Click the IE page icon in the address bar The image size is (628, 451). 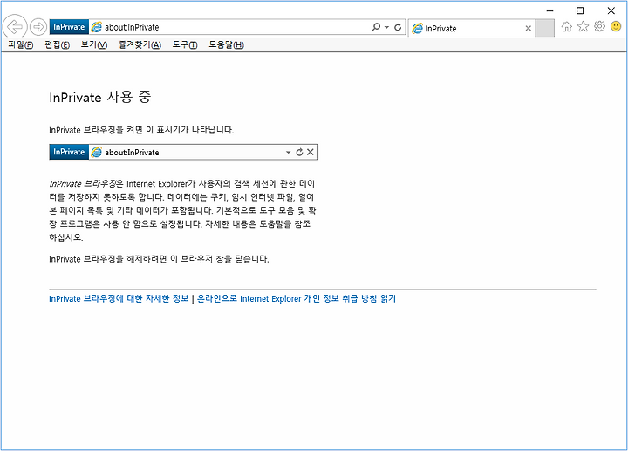(x=97, y=27)
